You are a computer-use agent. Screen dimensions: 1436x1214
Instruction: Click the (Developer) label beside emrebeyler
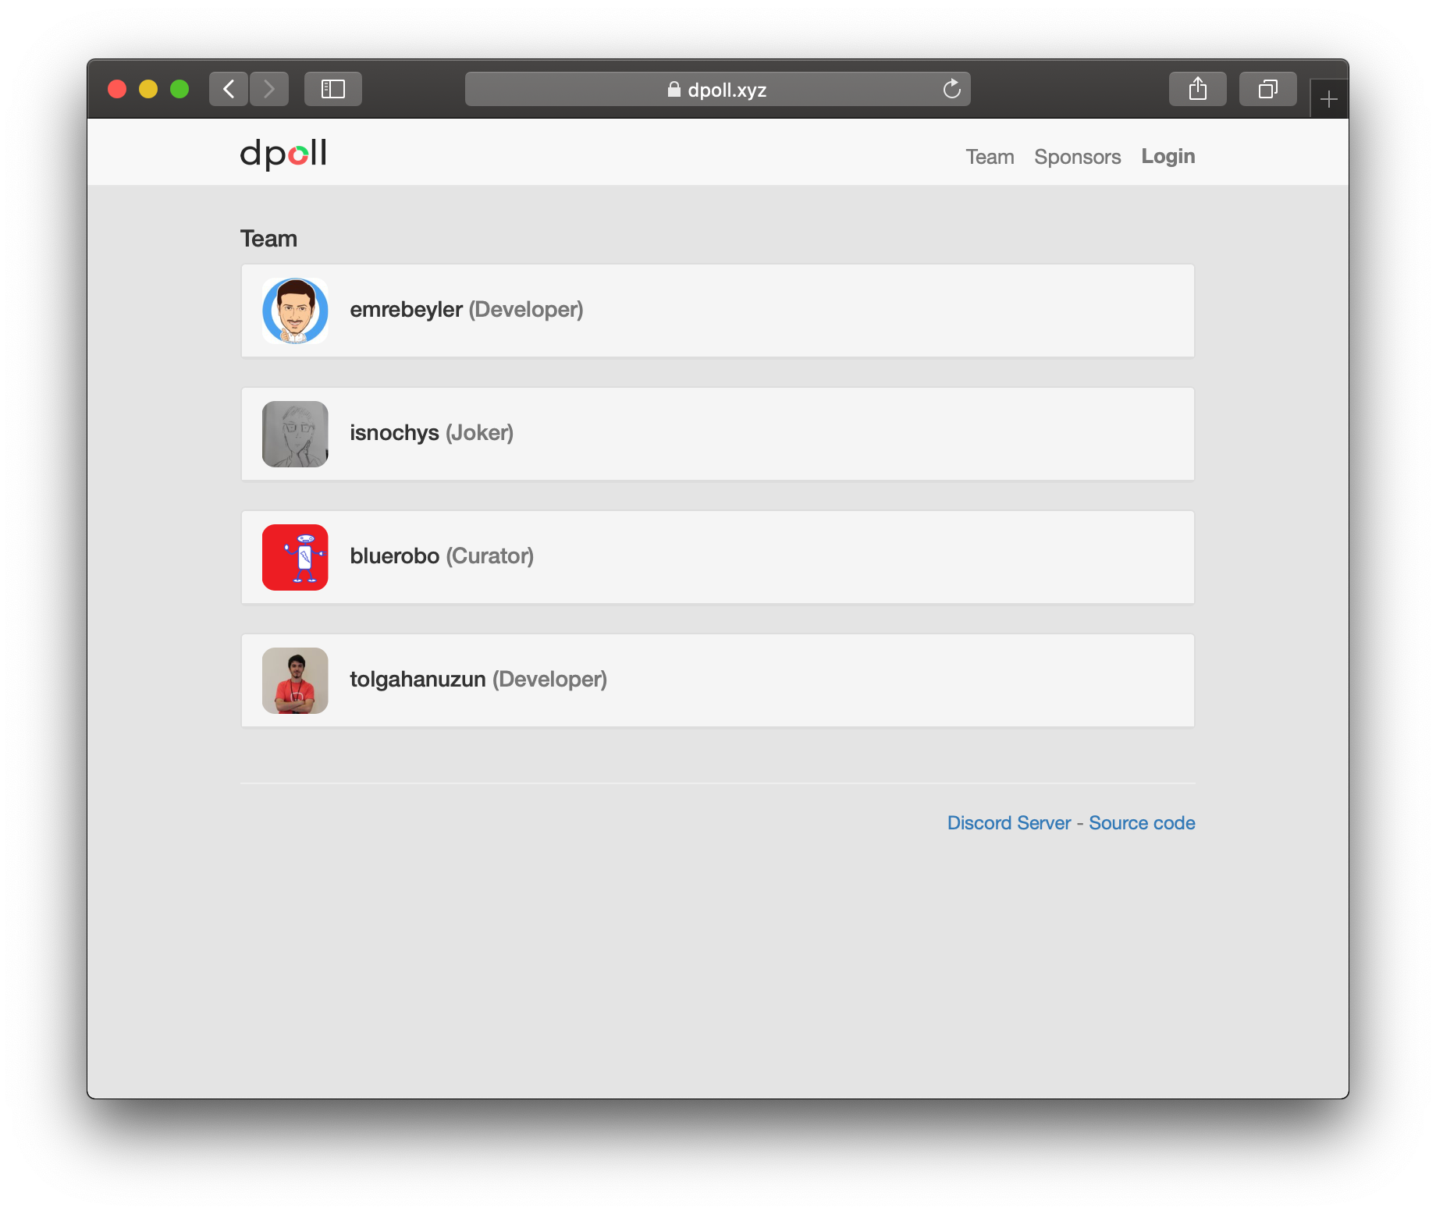(x=526, y=310)
